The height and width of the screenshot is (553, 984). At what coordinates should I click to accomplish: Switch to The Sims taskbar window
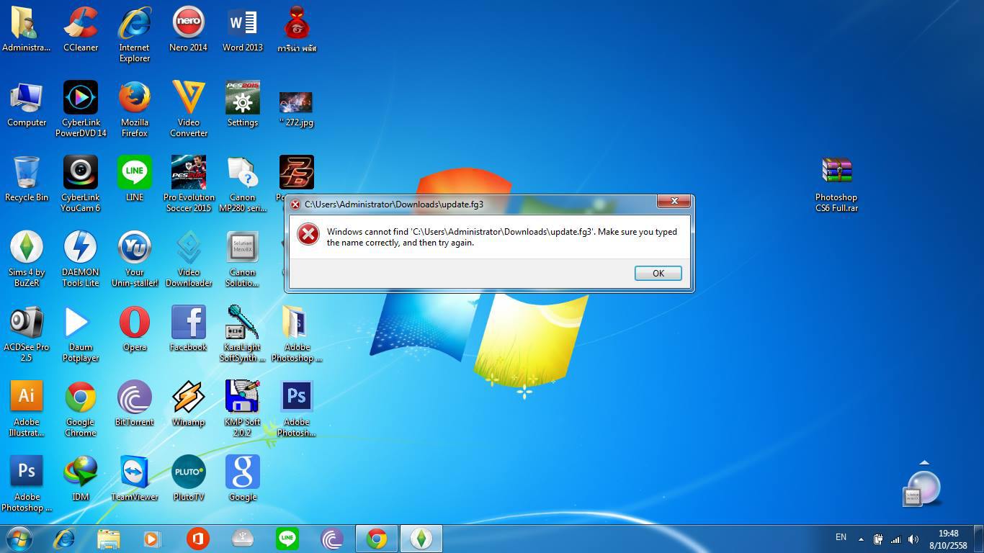coord(421,539)
